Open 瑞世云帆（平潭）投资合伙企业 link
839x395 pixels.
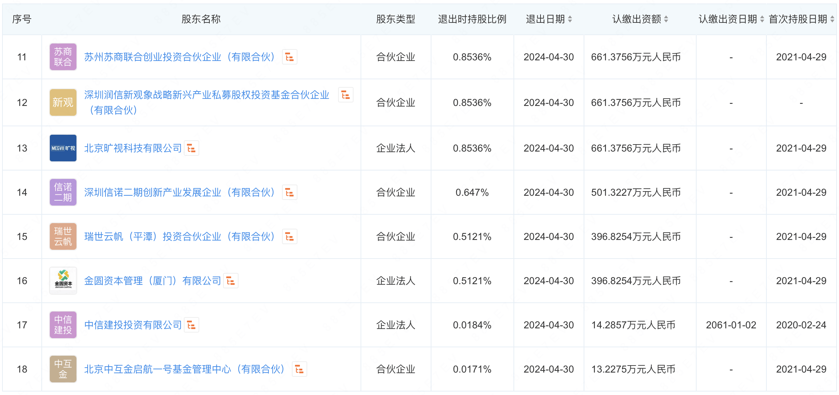179,237
